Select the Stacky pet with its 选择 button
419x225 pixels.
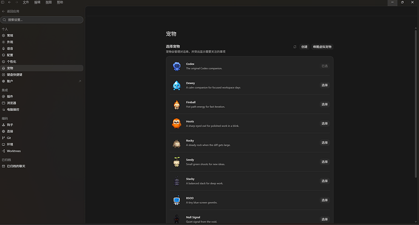point(324,181)
